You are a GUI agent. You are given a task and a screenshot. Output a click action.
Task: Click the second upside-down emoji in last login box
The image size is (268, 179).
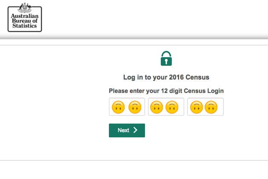click(x=211, y=107)
